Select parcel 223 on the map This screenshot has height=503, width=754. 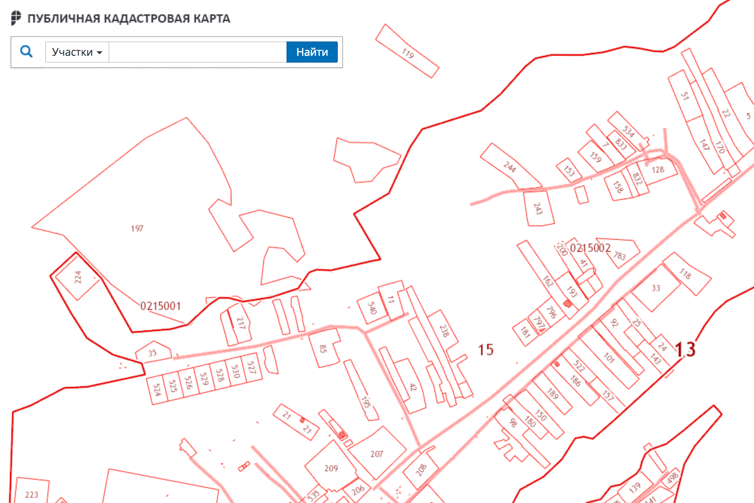(32, 494)
